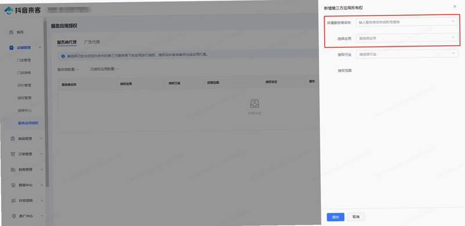Expand the 抖音营销 menu chevron
The image size is (465, 226).
(x=42, y=200)
